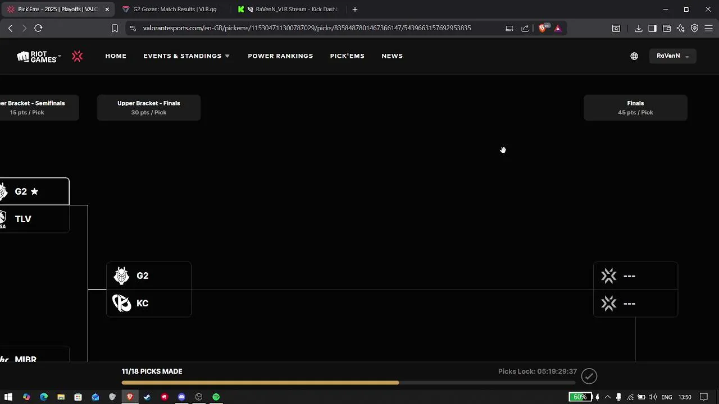
Task: Click KC logo in Upper Bracket Finals
Action: [121, 303]
